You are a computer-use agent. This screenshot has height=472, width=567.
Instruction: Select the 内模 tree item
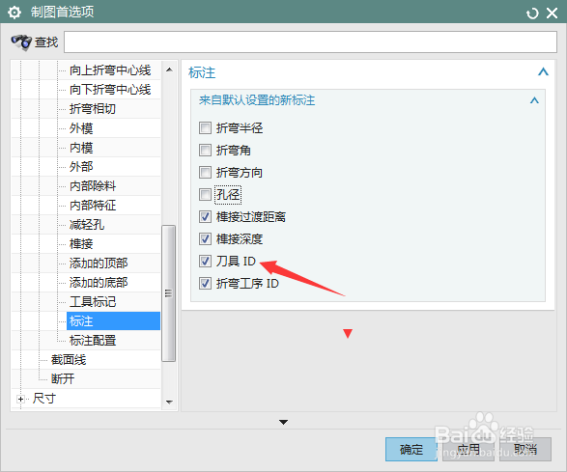[x=81, y=148]
